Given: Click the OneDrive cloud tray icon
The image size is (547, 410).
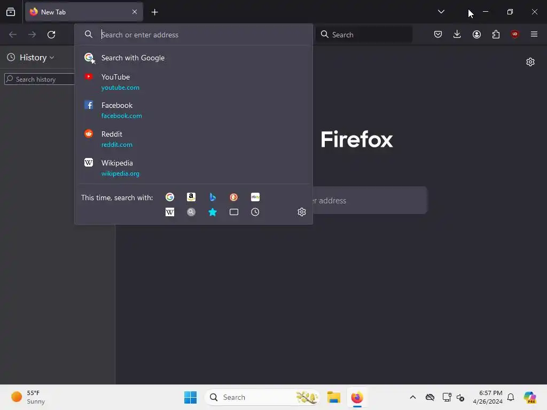Looking at the screenshot, I should coord(430,397).
